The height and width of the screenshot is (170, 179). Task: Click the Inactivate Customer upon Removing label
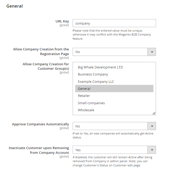pyautogui.click(x=39, y=150)
